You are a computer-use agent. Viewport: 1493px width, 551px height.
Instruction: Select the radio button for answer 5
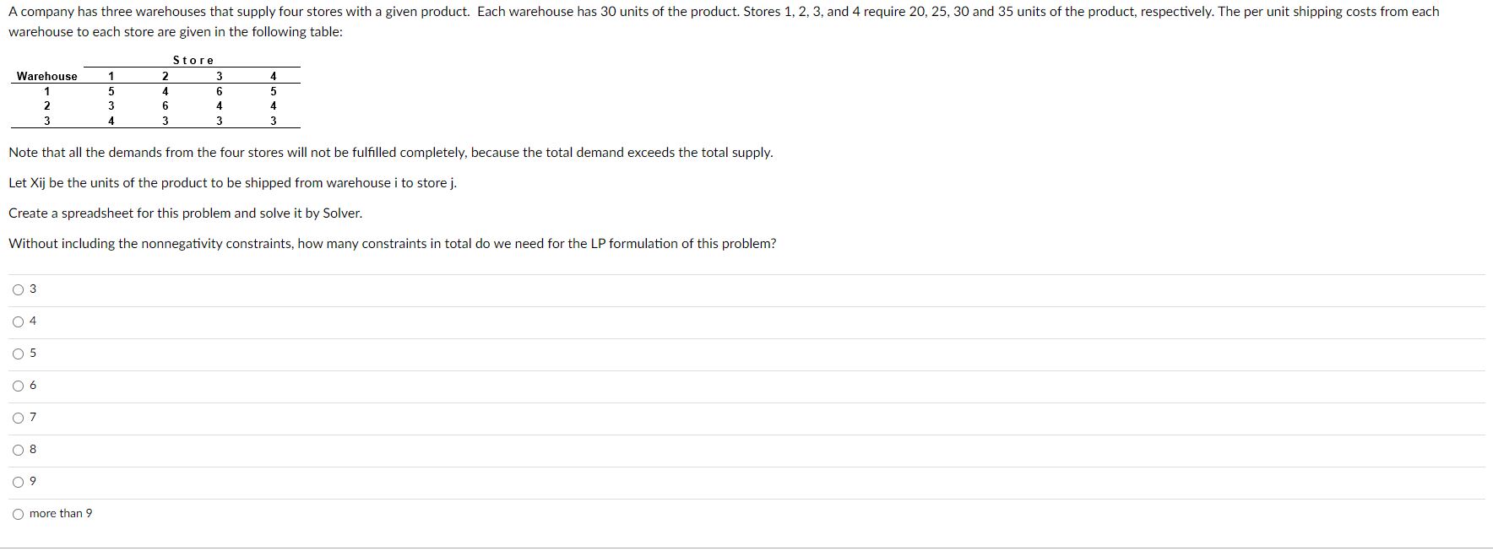19,354
